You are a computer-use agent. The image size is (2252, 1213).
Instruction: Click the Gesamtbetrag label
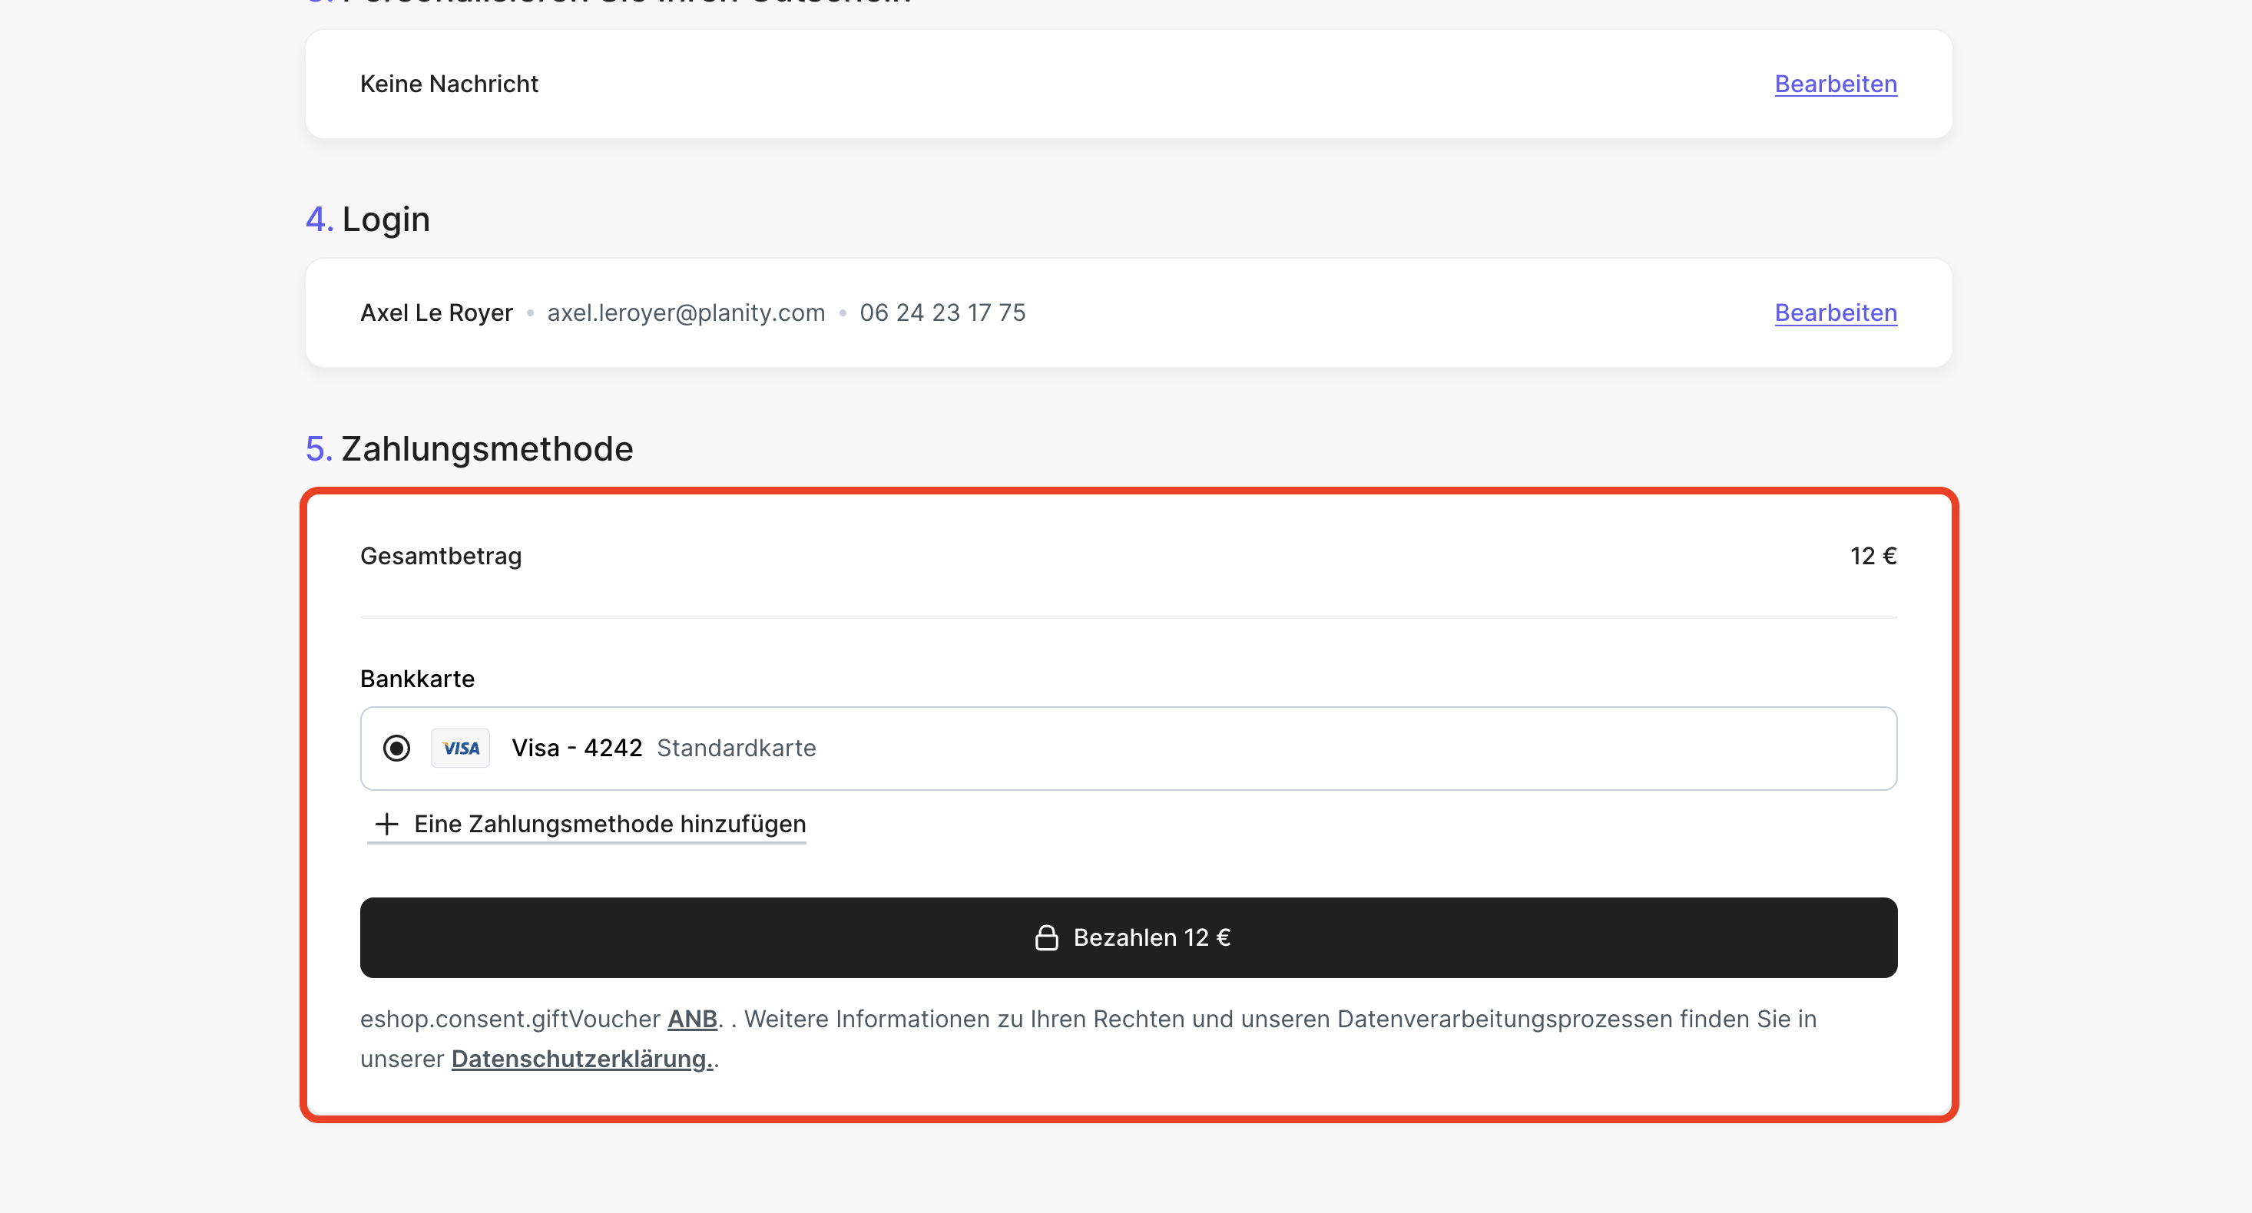pos(441,556)
